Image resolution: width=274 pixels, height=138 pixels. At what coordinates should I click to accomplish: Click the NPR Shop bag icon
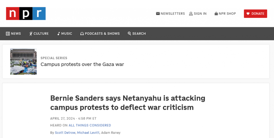pyautogui.click(x=216, y=14)
